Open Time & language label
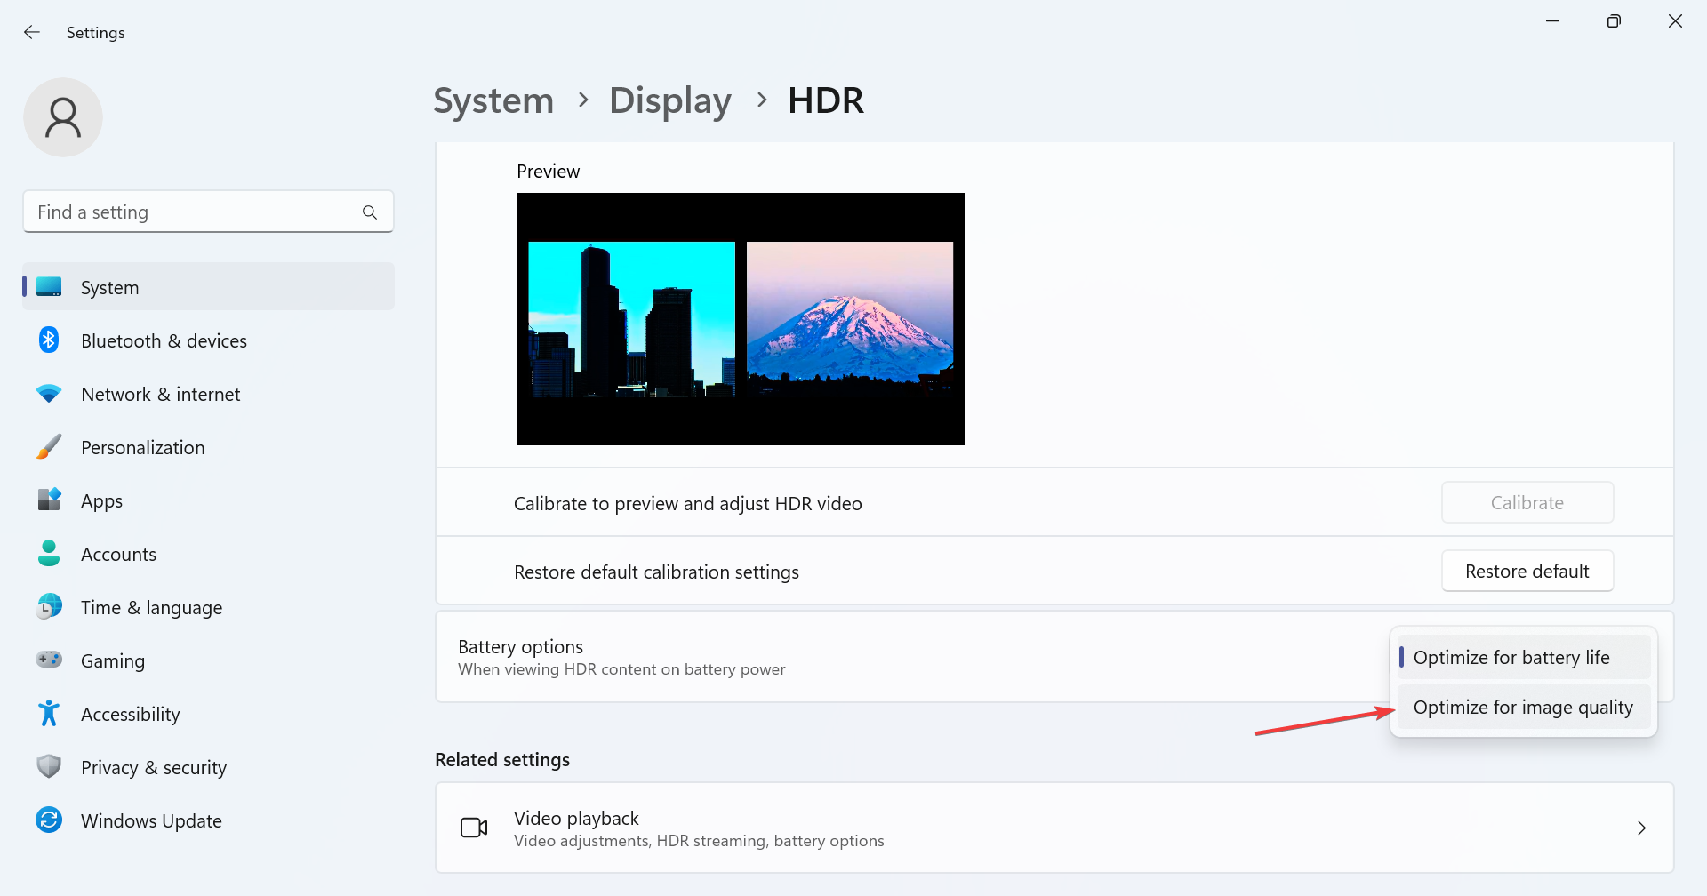 pyautogui.click(x=151, y=608)
